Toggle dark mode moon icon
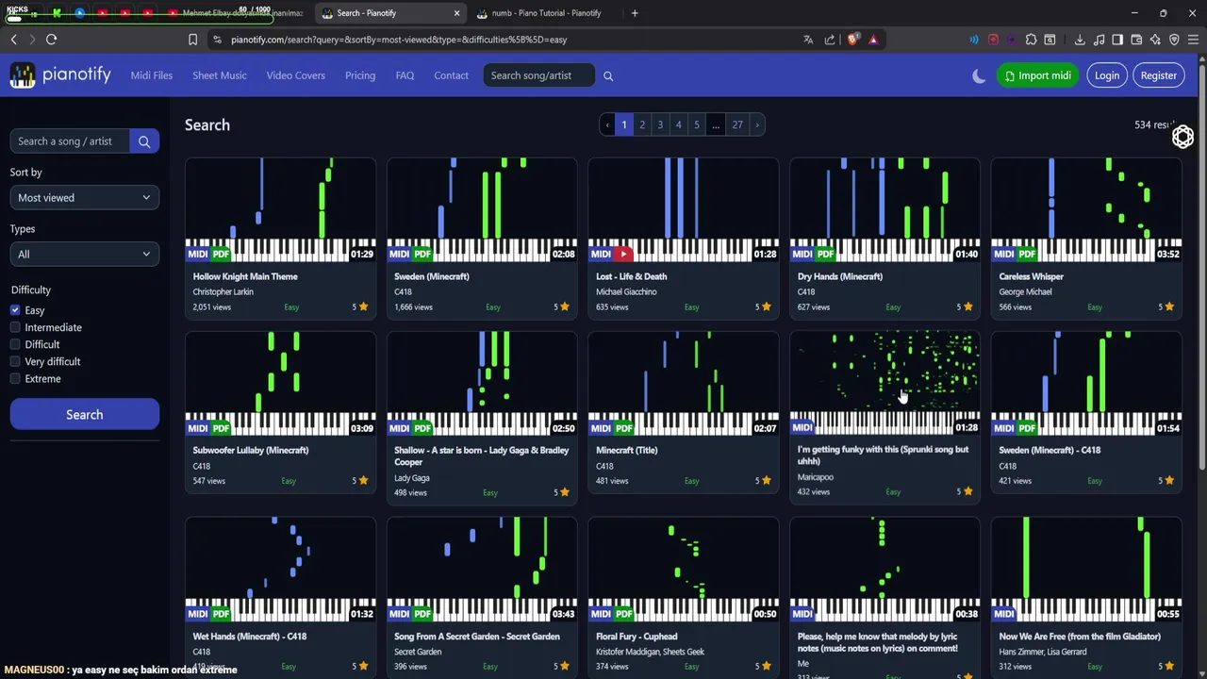1207x679 pixels. point(979,76)
